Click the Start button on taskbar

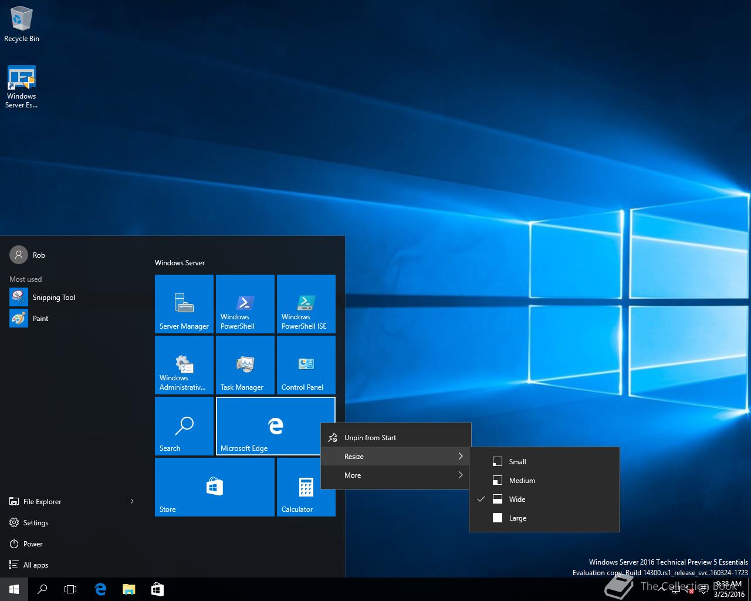(x=14, y=589)
